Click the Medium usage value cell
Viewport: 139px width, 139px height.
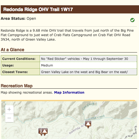click(x=88, y=65)
